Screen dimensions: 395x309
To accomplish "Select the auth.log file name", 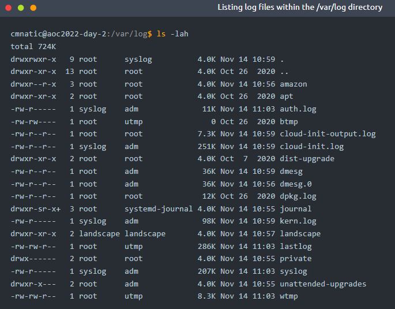I will [x=298, y=109].
